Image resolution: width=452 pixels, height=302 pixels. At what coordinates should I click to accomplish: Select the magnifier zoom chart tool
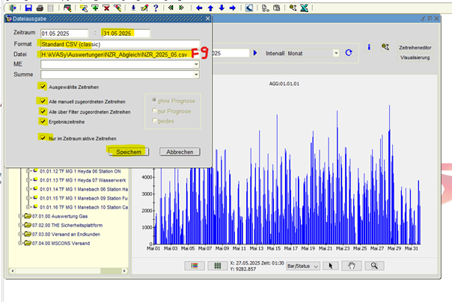point(374,265)
